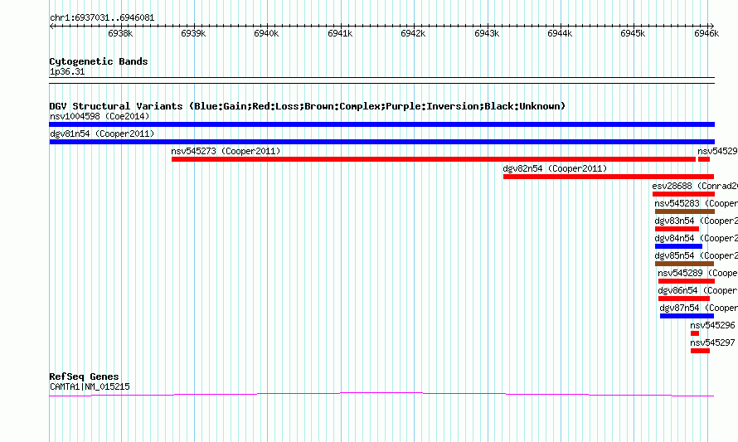Click the 1p36.31 cytogenetic band bar
Viewport: 738px width, 442px height.
point(381,80)
